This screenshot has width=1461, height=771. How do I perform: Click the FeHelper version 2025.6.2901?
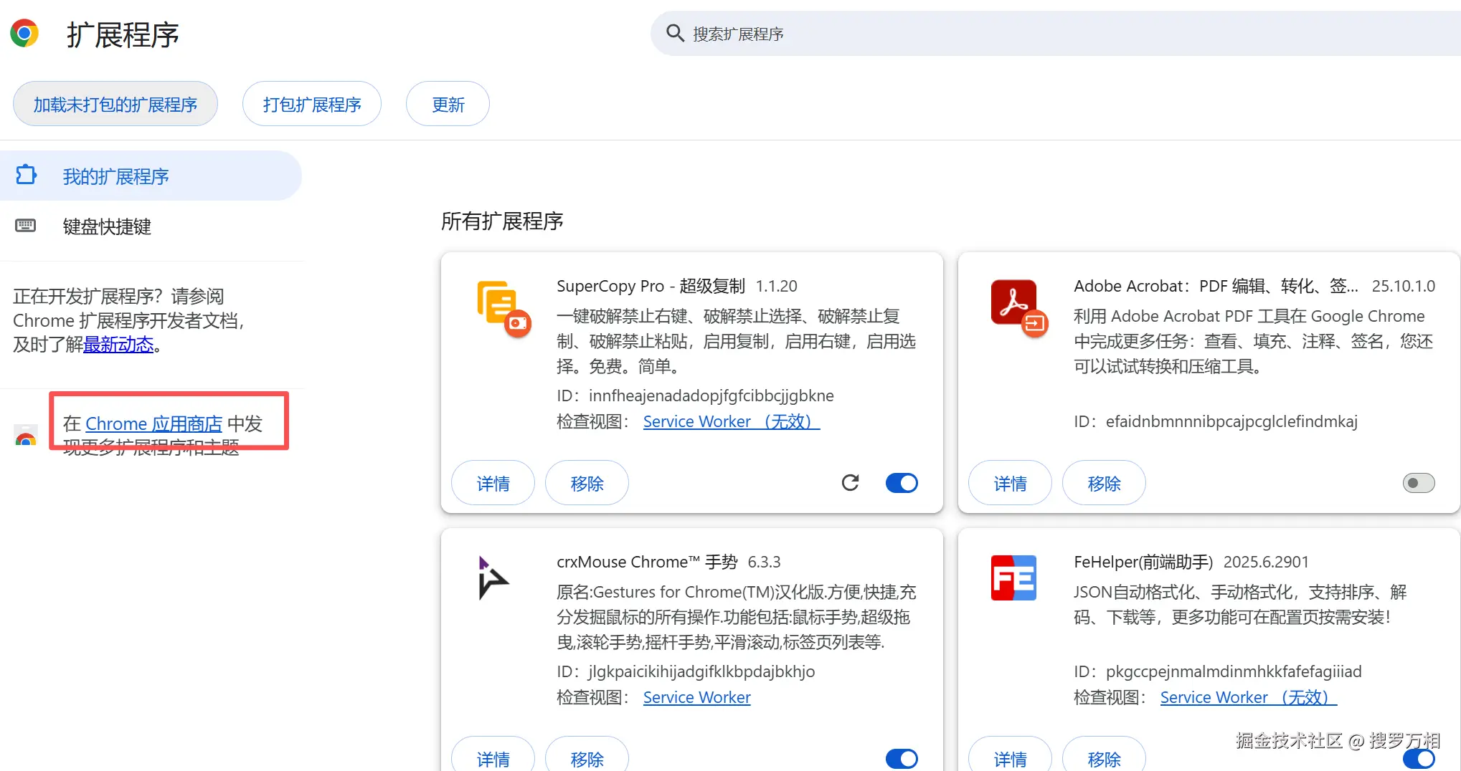pyautogui.click(x=1266, y=562)
